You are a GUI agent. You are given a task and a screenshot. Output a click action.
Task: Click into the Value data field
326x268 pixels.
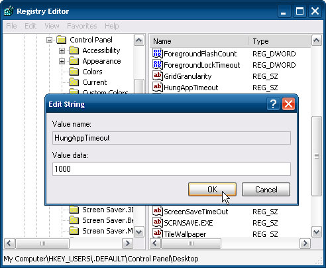click(x=172, y=169)
